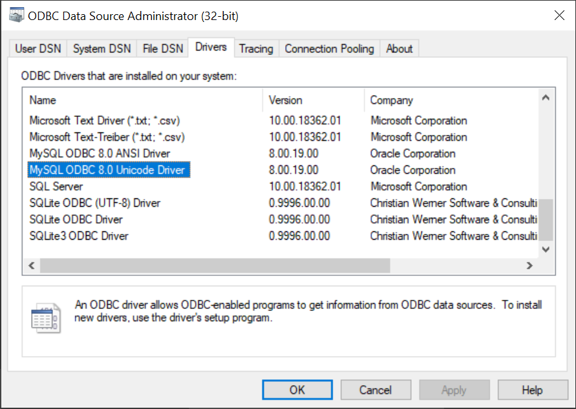Click the down arrow of vertical scrollbar
576x409 pixels.
[546, 249]
